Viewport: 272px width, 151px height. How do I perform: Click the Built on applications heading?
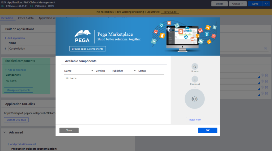pos(20,29)
